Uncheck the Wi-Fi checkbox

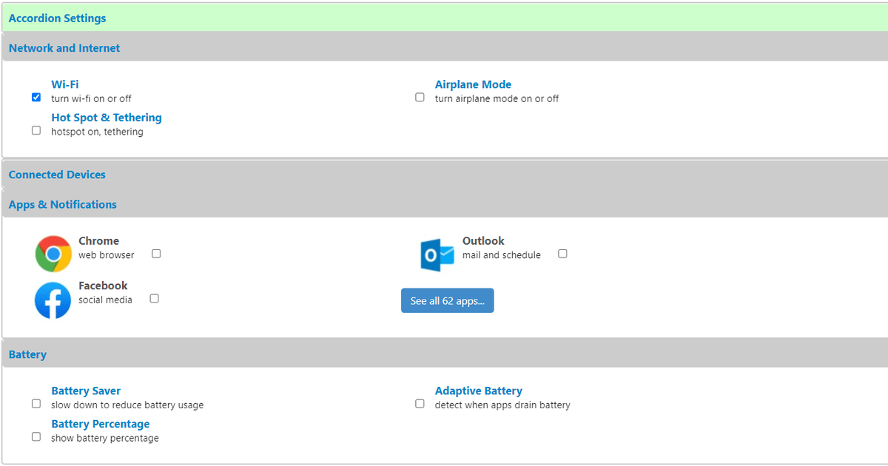tap(36, 98)
